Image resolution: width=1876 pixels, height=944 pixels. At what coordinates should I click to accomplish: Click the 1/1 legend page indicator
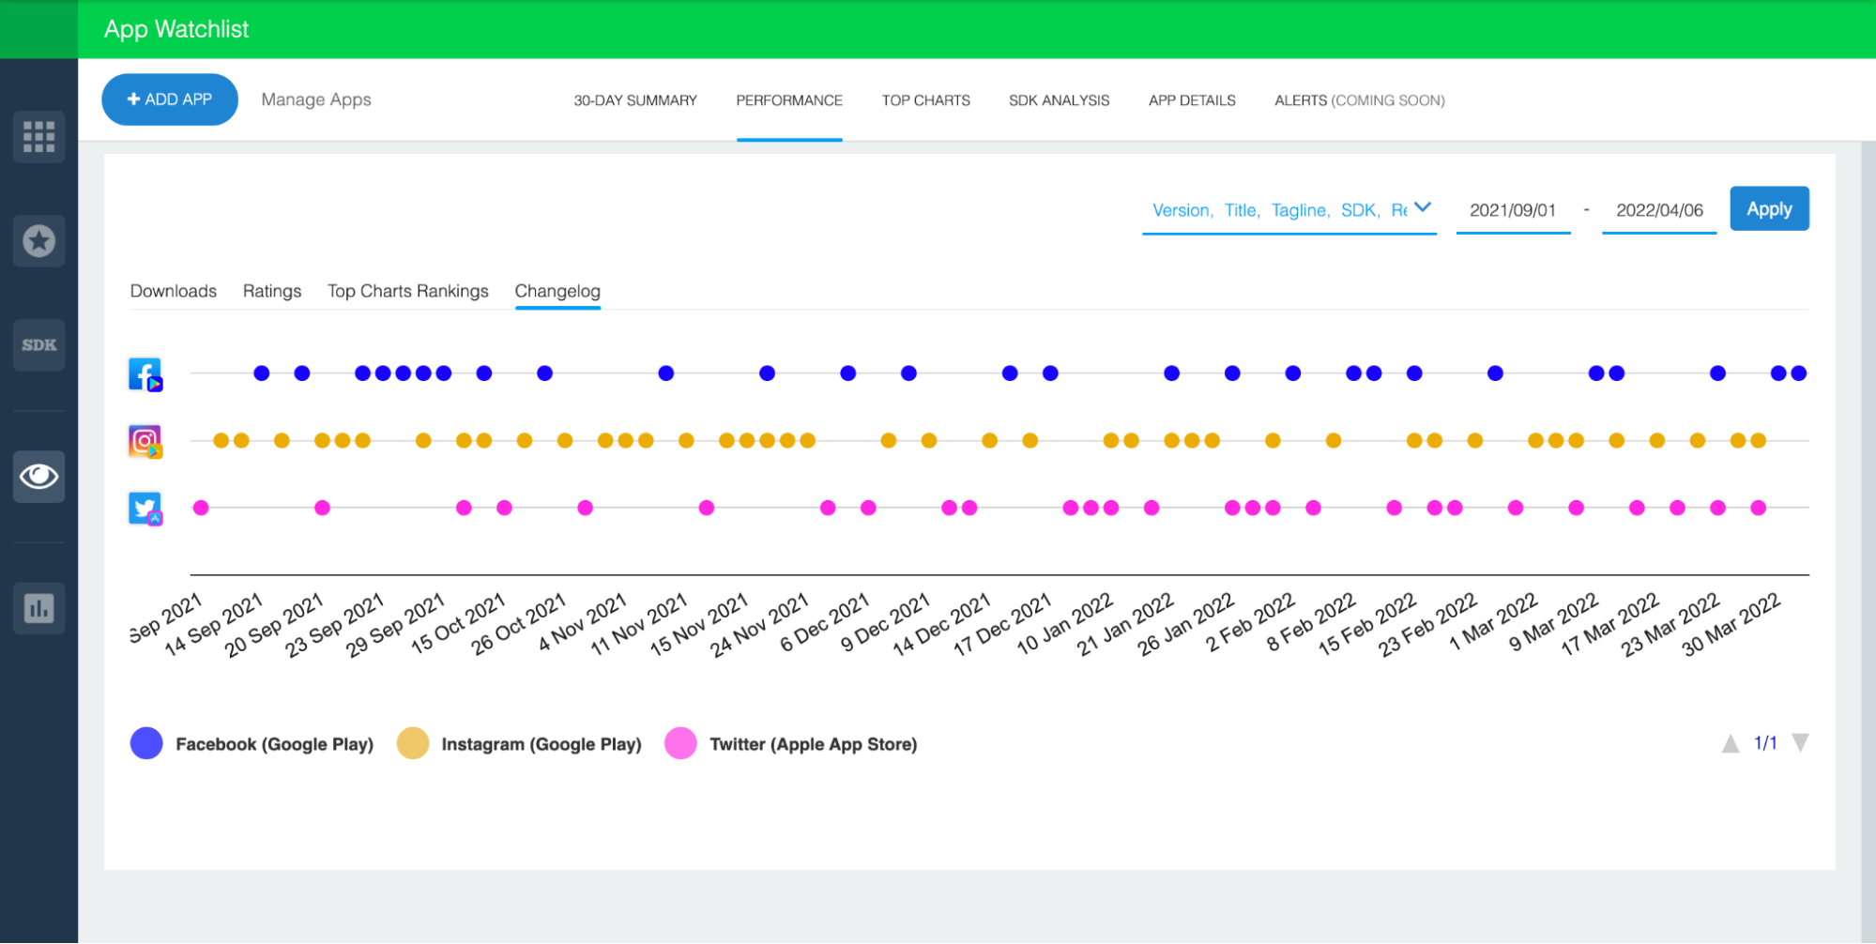click(1765, 743)
